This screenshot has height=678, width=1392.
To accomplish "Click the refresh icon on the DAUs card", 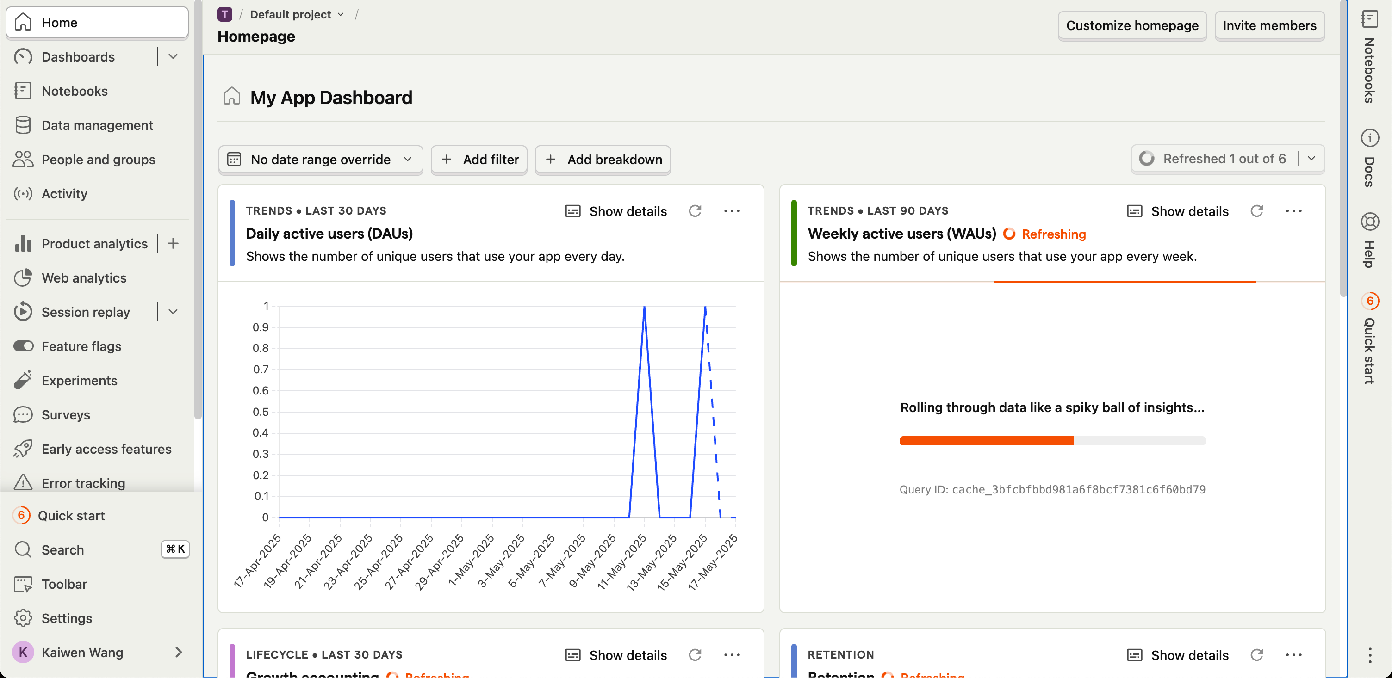I will tap(695, 211).
